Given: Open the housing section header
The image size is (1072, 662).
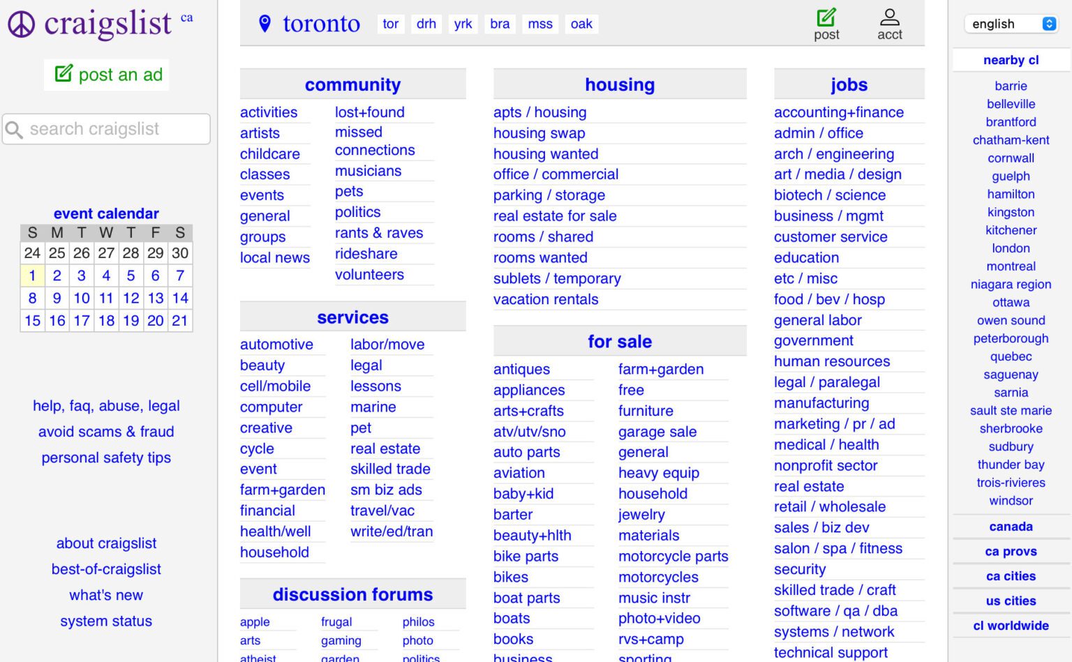Looking at the screenshot, I should [619, 84].
